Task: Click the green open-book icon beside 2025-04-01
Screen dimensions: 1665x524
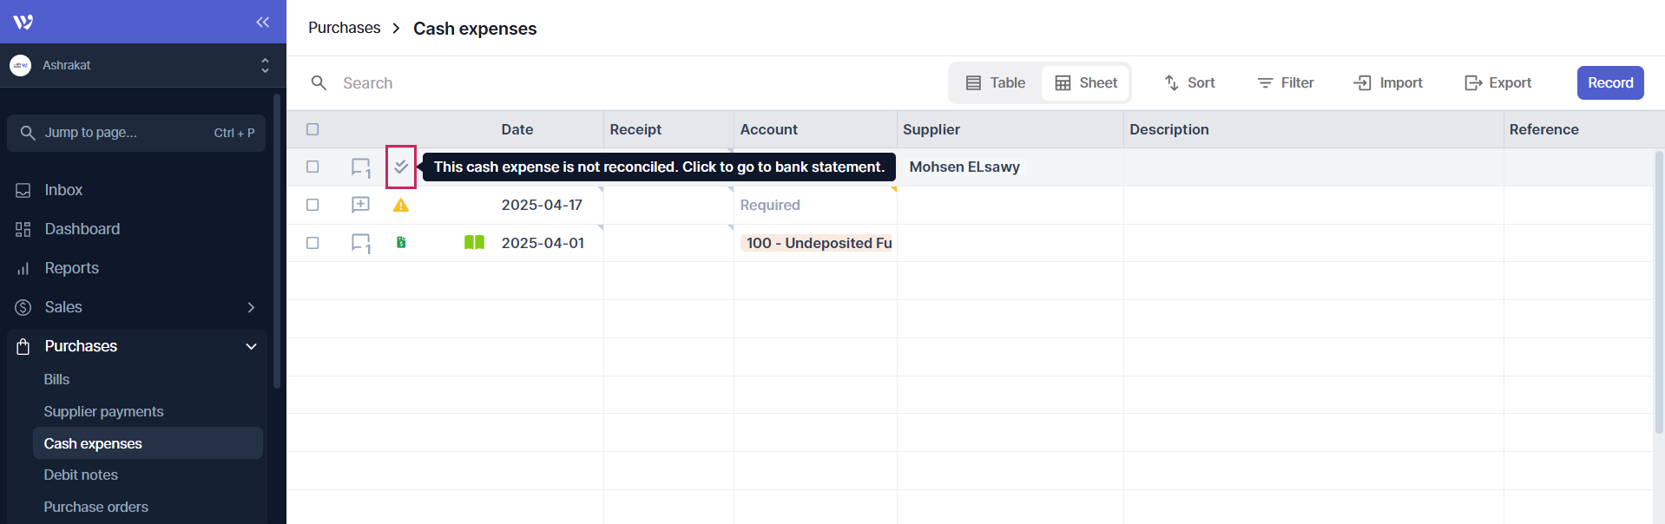Action: (474, 243)
